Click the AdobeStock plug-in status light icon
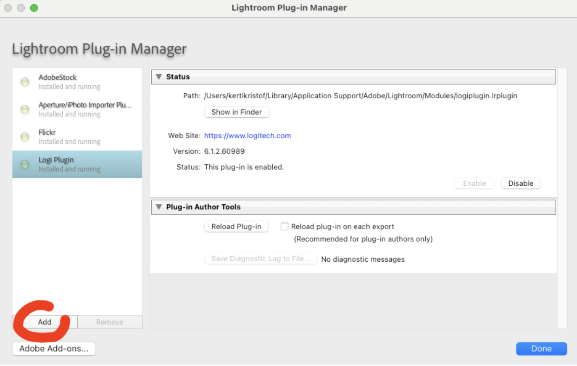The height and width of the screenshot is (366, 577). pyautogui.click(x=25, y=82)
